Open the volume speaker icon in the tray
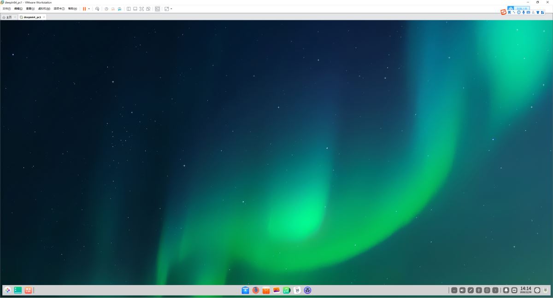The height and width of the screenshot is (298, 553). (x=462, y=290)
